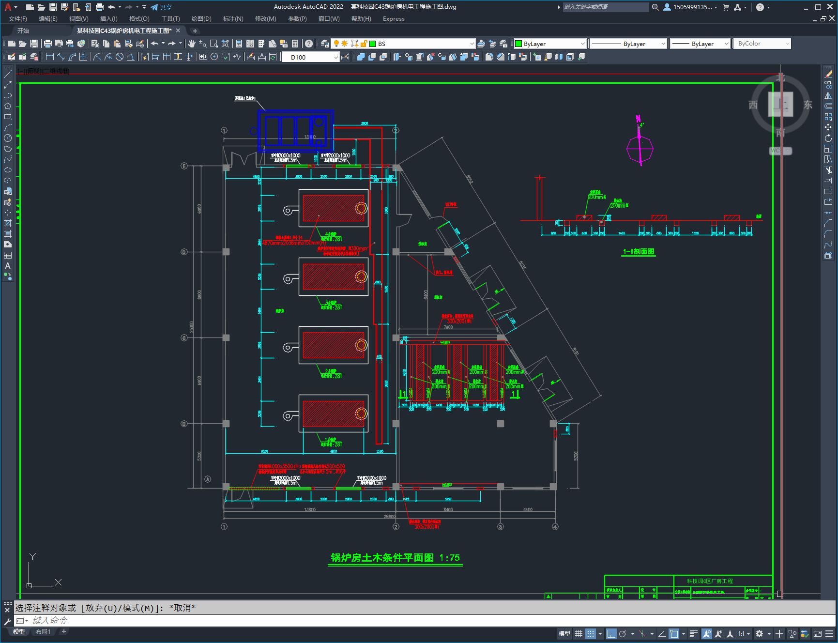Click the Pan hand tool

[192, 44]
